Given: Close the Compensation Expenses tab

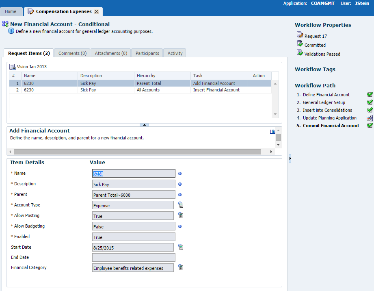Looking at the screenshot, I should point(96,12).
